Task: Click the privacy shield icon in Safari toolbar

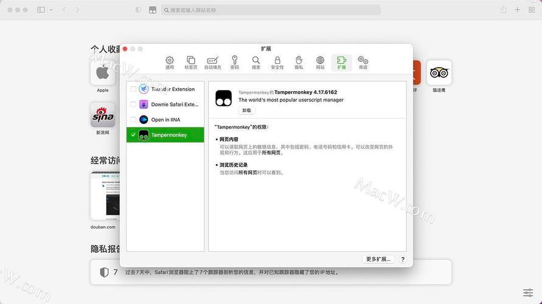Action: point(138,10)
